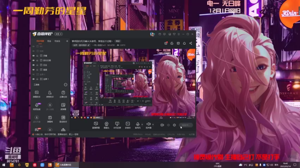Select the middle scene tab
The width and height of the screenshot is (300, 168).
pyautogui.click(x=49, y=41)
